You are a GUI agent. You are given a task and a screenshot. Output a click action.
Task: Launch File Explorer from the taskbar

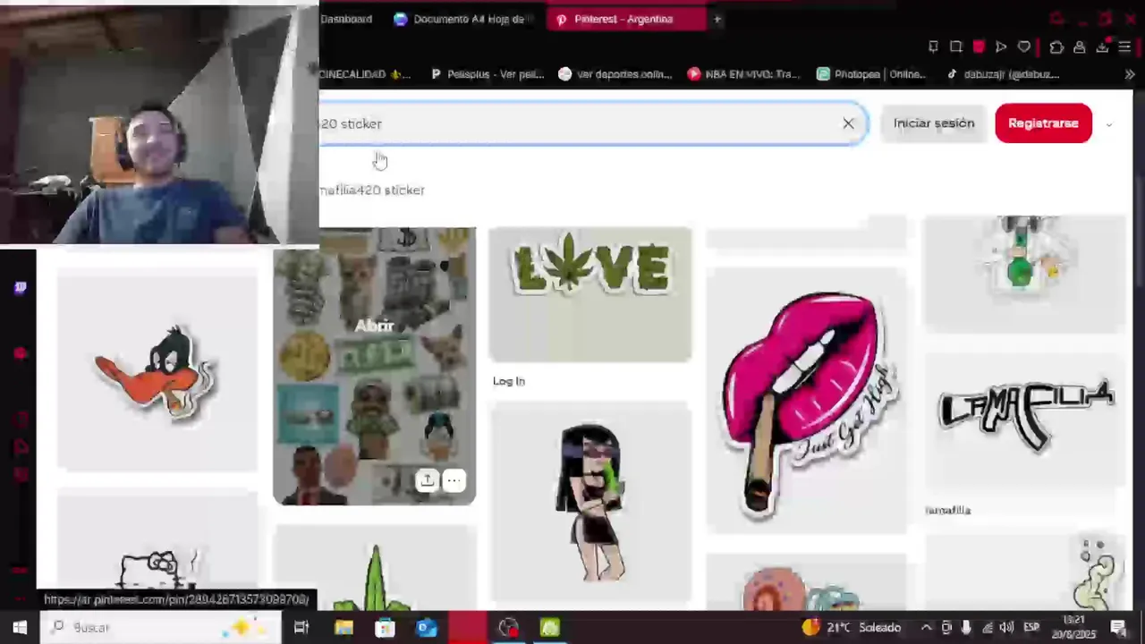(343, 627)
